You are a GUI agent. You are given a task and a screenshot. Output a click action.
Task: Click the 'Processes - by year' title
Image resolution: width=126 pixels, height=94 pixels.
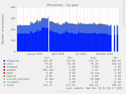[x=63, y=5]
